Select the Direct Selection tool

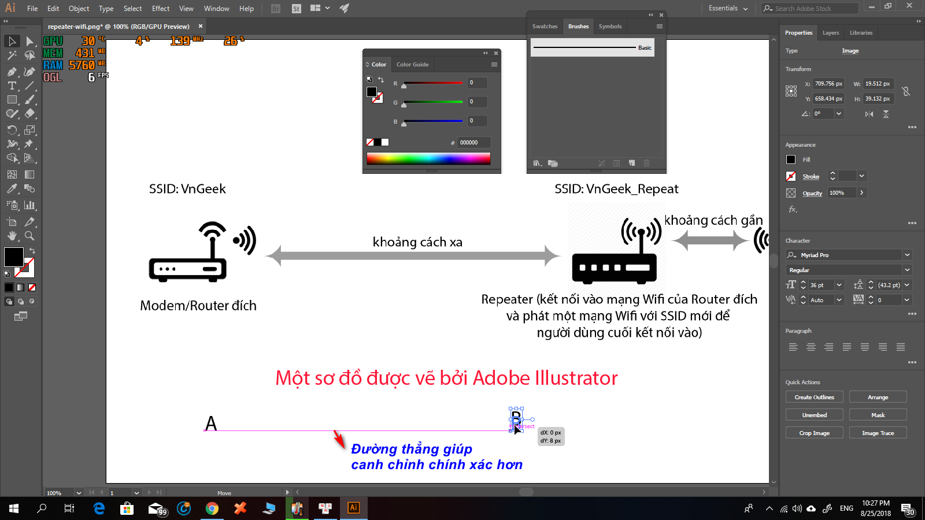click(x=29, y=41)
